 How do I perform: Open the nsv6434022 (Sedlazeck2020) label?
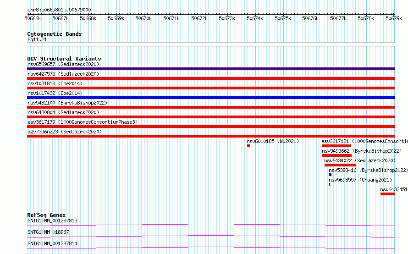tap(360, 160)
